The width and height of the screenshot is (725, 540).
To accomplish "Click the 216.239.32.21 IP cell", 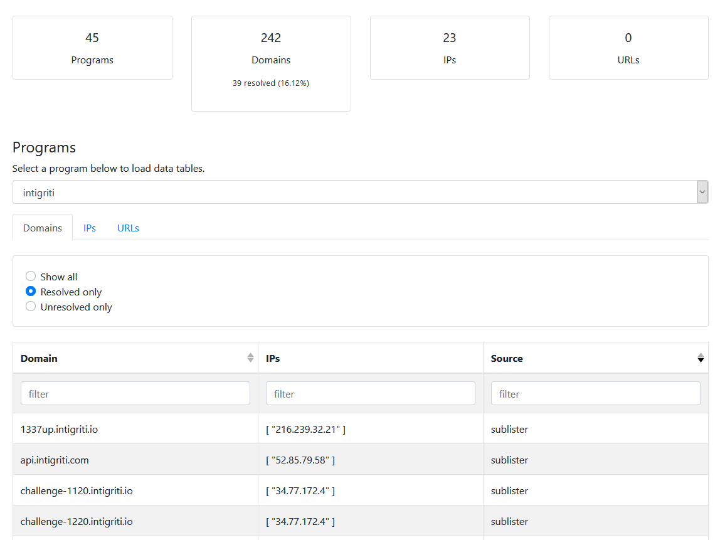I will pyautogui.click(x=371, y=429).
